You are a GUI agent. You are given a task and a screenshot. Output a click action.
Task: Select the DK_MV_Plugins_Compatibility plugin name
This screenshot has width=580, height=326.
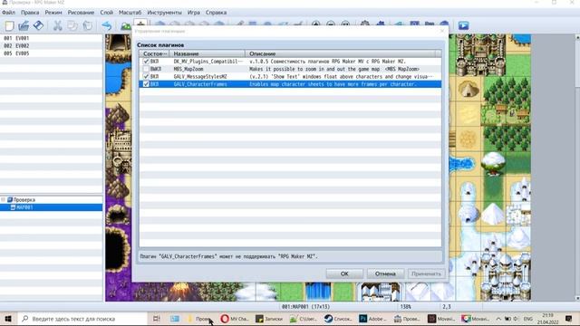208,62
